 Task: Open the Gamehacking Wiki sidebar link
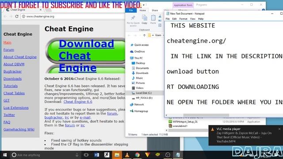click(19, 129)
